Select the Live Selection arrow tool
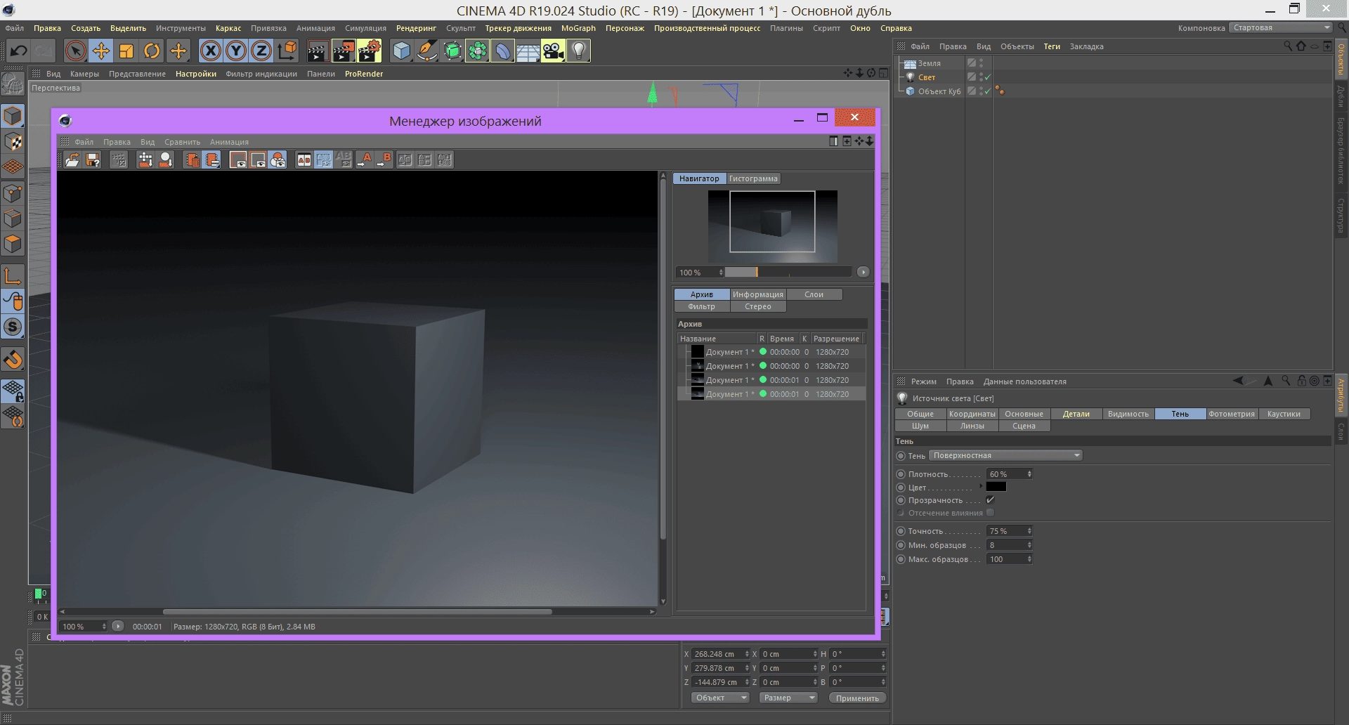The height and width of the screenshot is (725, 1349). click(76, 51)
